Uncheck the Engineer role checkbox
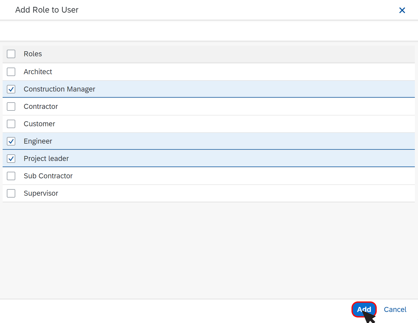The width and height of the screenshot is (418, 323). [x=11, y=141]
